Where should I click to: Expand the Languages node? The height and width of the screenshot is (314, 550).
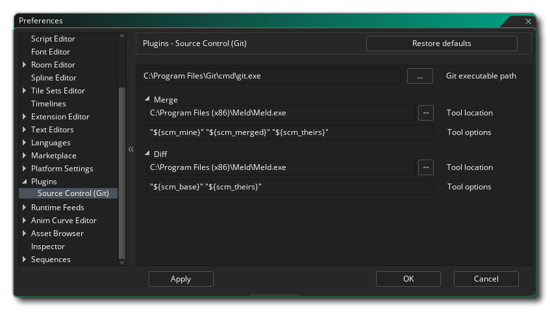point(24,143)
